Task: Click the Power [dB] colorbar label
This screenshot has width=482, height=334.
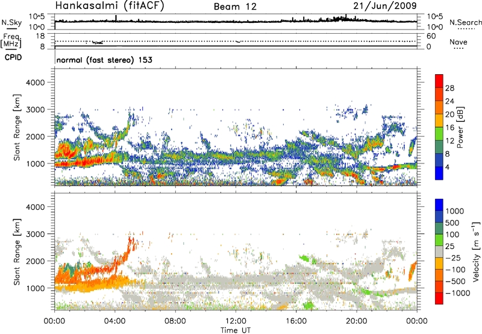Action: click(460, 127)
